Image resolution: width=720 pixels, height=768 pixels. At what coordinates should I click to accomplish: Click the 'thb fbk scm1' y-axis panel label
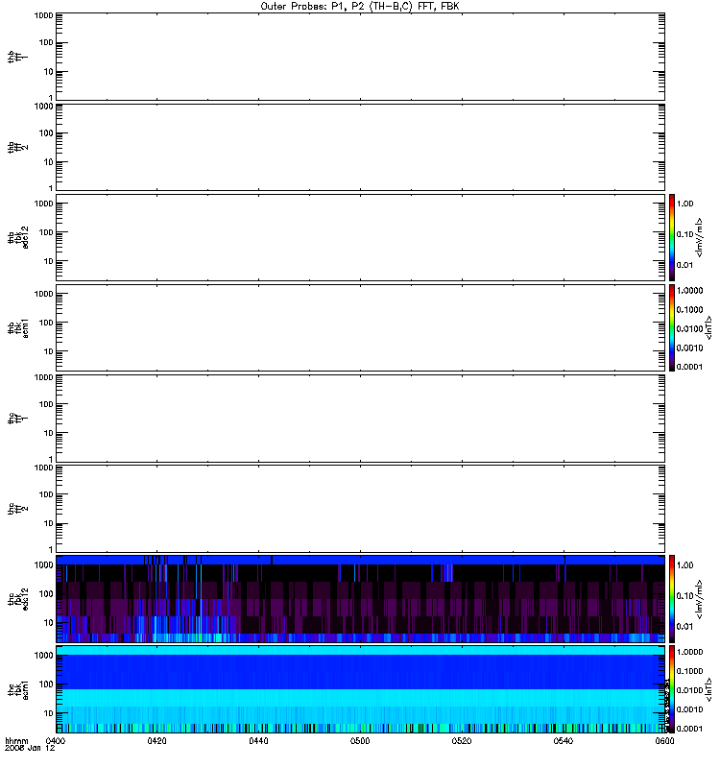18,328
